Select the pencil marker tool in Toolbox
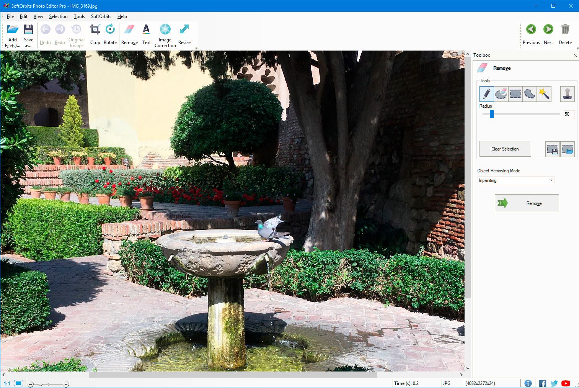 (x=486, y=94)
